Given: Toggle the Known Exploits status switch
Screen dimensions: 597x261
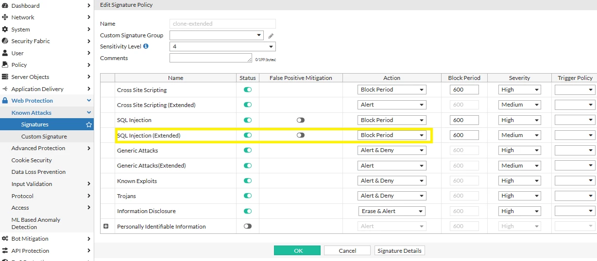Looking at the screenshot, I should coord(248,181).
